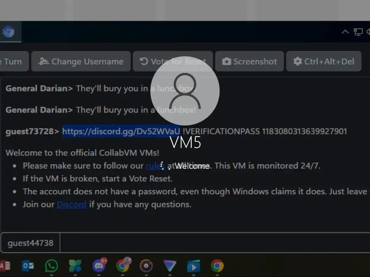370x277 pixels.
Task: Click the Vote for Reset button
Action: pyautogui.click(x=173, y=61)
